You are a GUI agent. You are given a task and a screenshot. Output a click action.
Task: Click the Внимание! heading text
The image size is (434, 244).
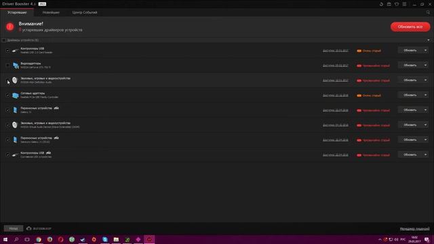(x=31, y=24)
